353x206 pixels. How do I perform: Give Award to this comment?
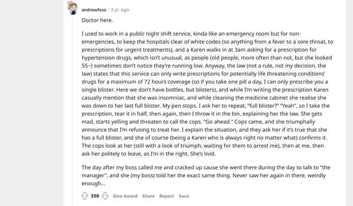125,196
